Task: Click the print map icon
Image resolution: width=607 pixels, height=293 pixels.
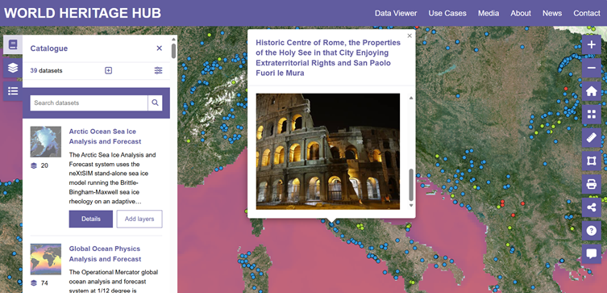Action: pyautogui.click(x=591, y=184)
